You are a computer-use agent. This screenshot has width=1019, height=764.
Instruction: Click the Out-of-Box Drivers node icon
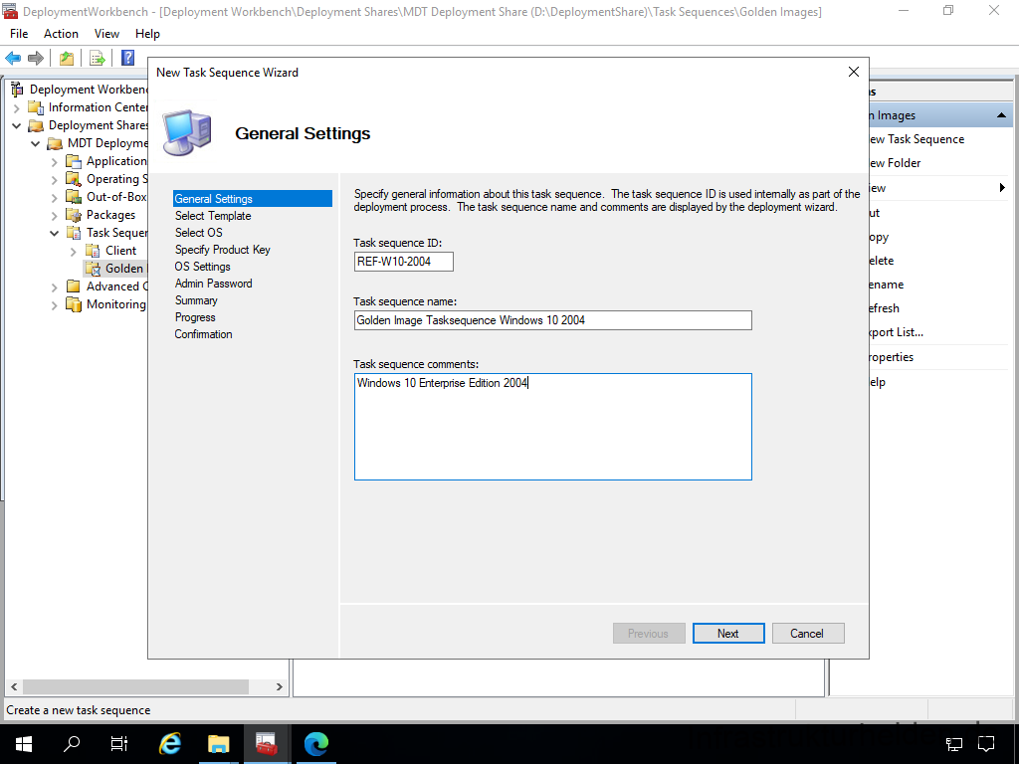[x=74, y=197]
